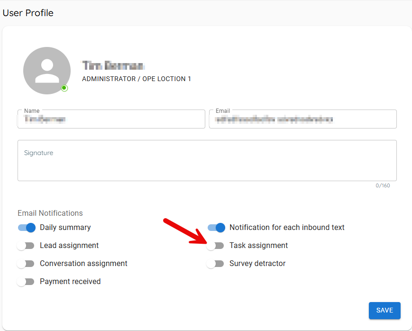Switch on the Task assignment toggle
Viewport: 412px width, 331px height.
point(216,246)
